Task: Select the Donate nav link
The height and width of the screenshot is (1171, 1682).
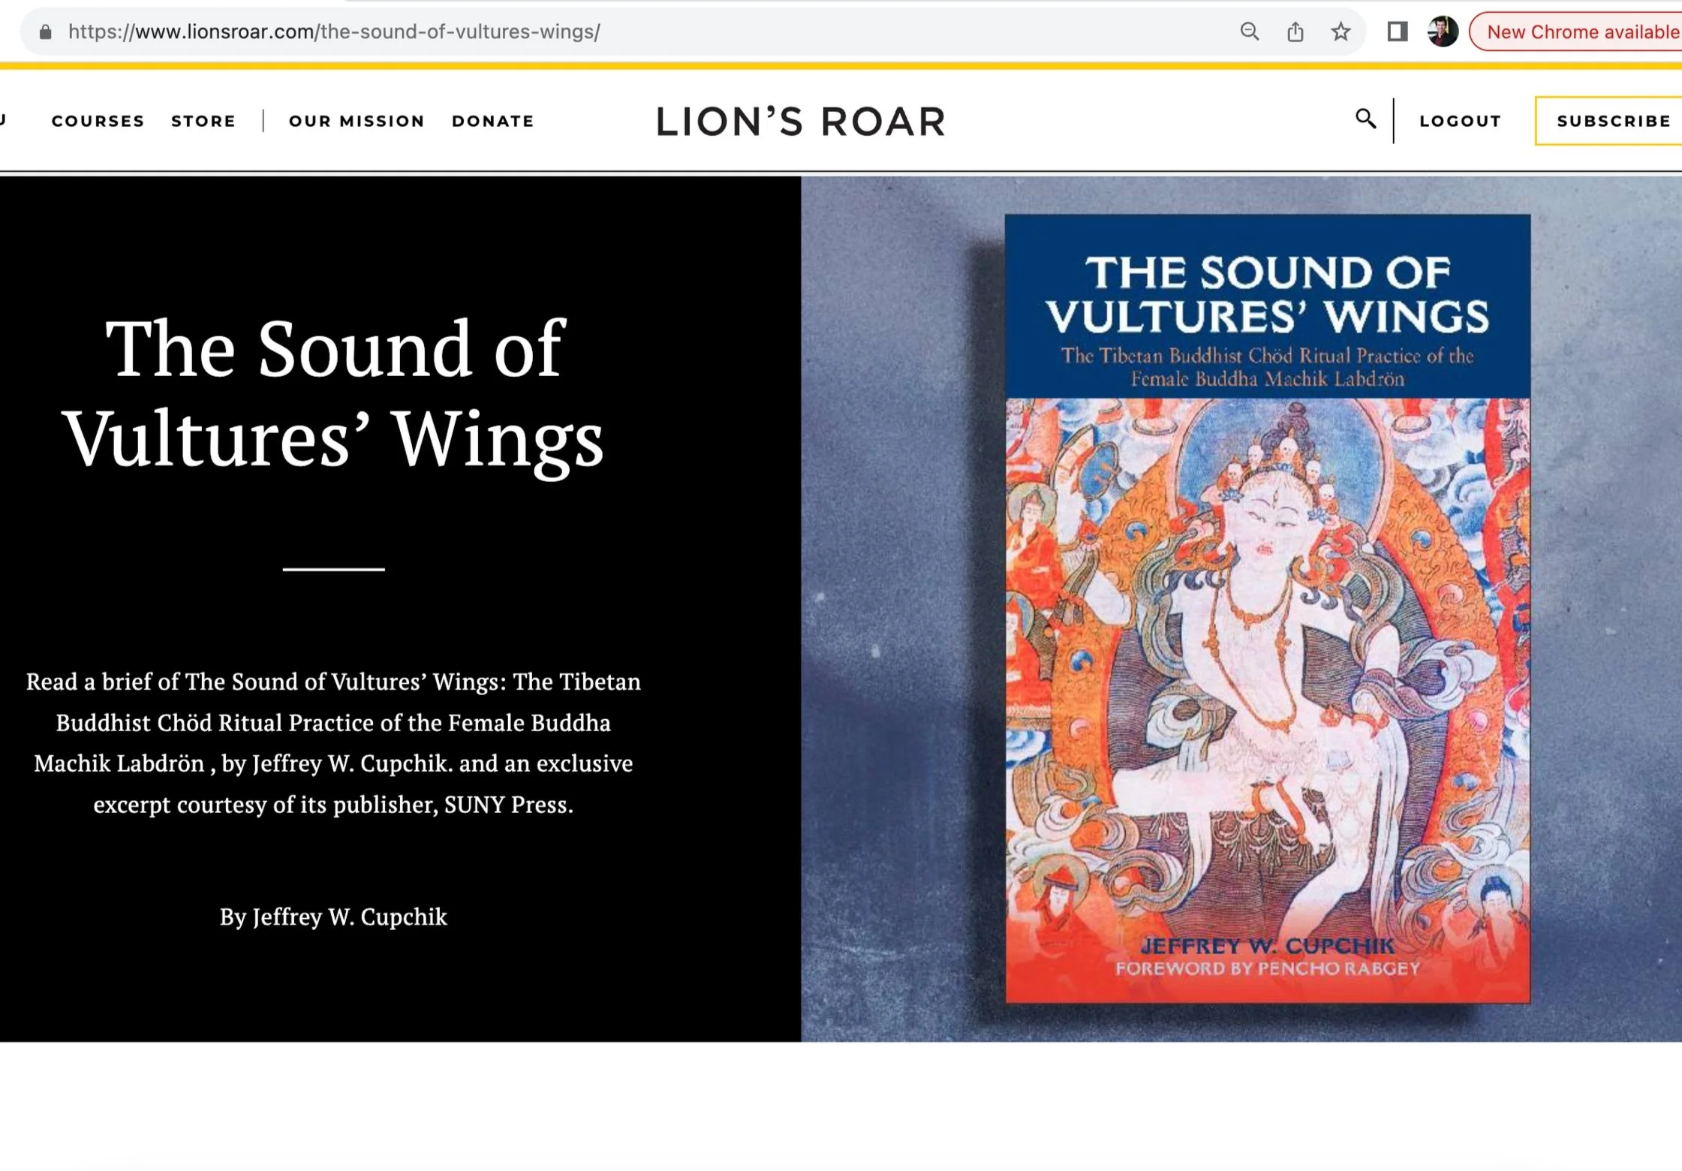Action: coord(492,121)
